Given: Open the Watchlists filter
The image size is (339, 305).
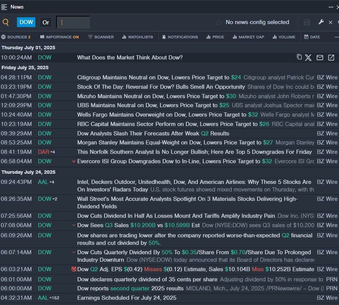Looking at the screenshot, I should tap(137, 37).
